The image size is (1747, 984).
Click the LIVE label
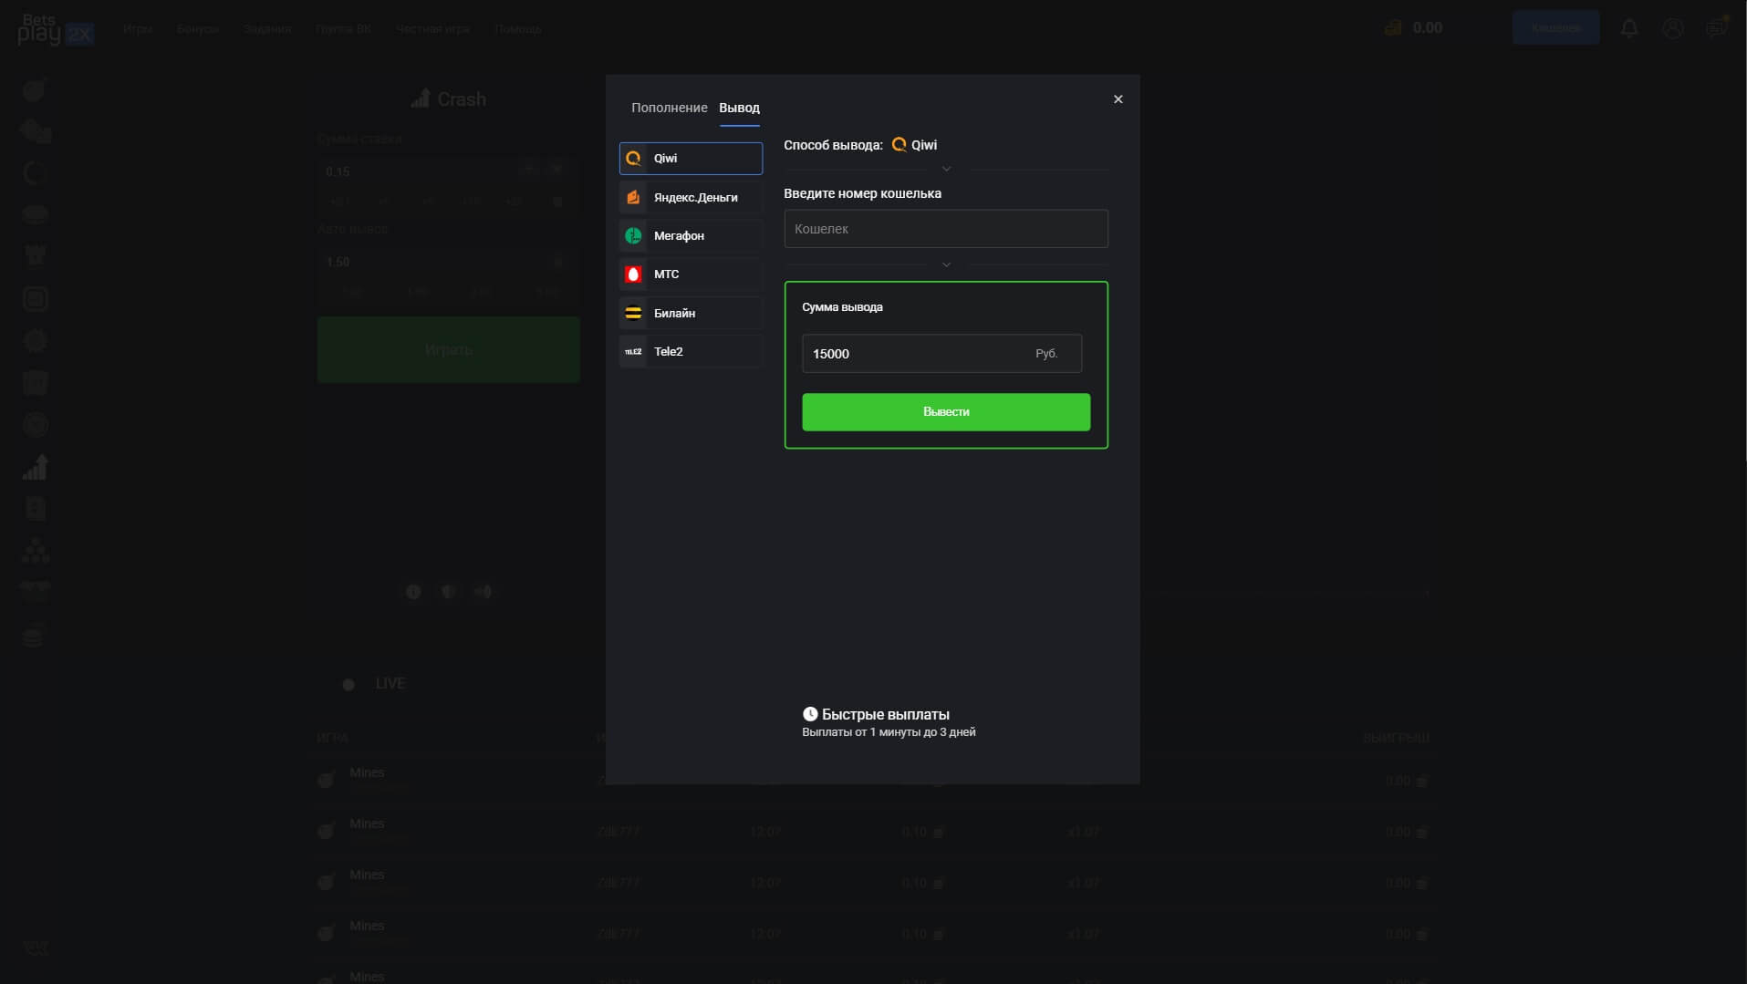tap(390, 684)
